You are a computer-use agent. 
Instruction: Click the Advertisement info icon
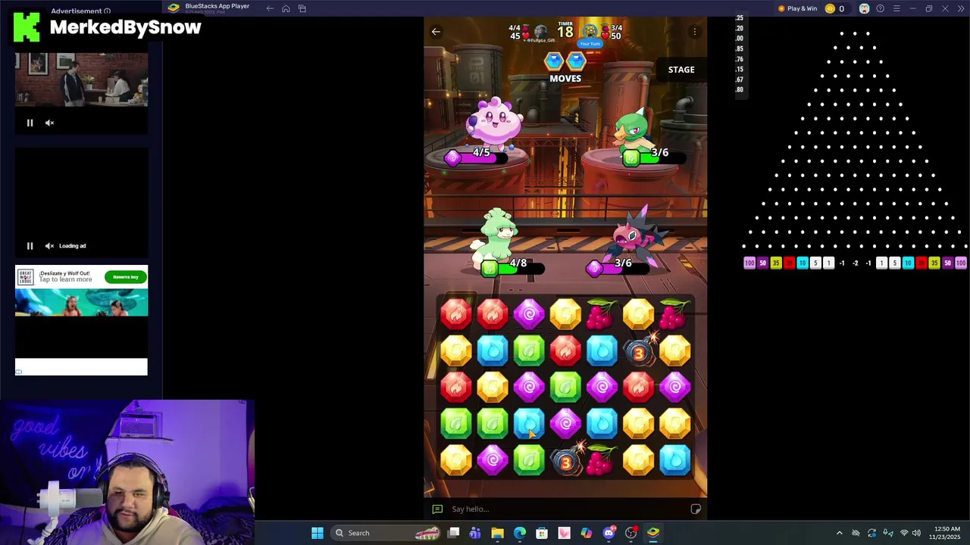coord(107,11)
